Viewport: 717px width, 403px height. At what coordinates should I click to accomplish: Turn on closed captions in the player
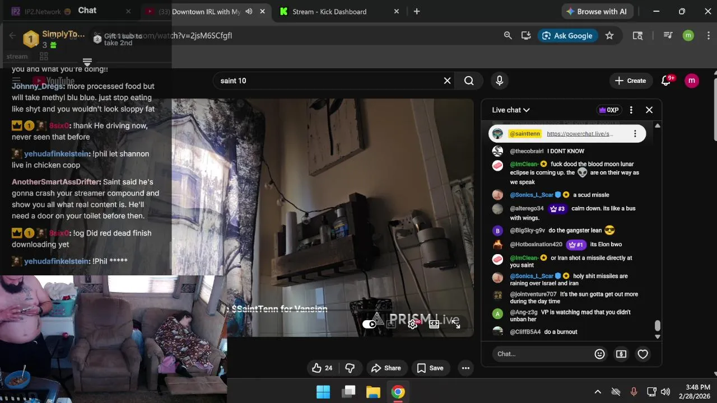coord(391,324)
